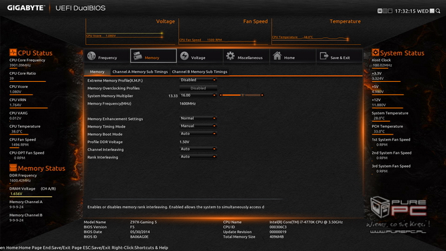Click the Model Name Z97X-Gaming 5 value

[143, 222]
